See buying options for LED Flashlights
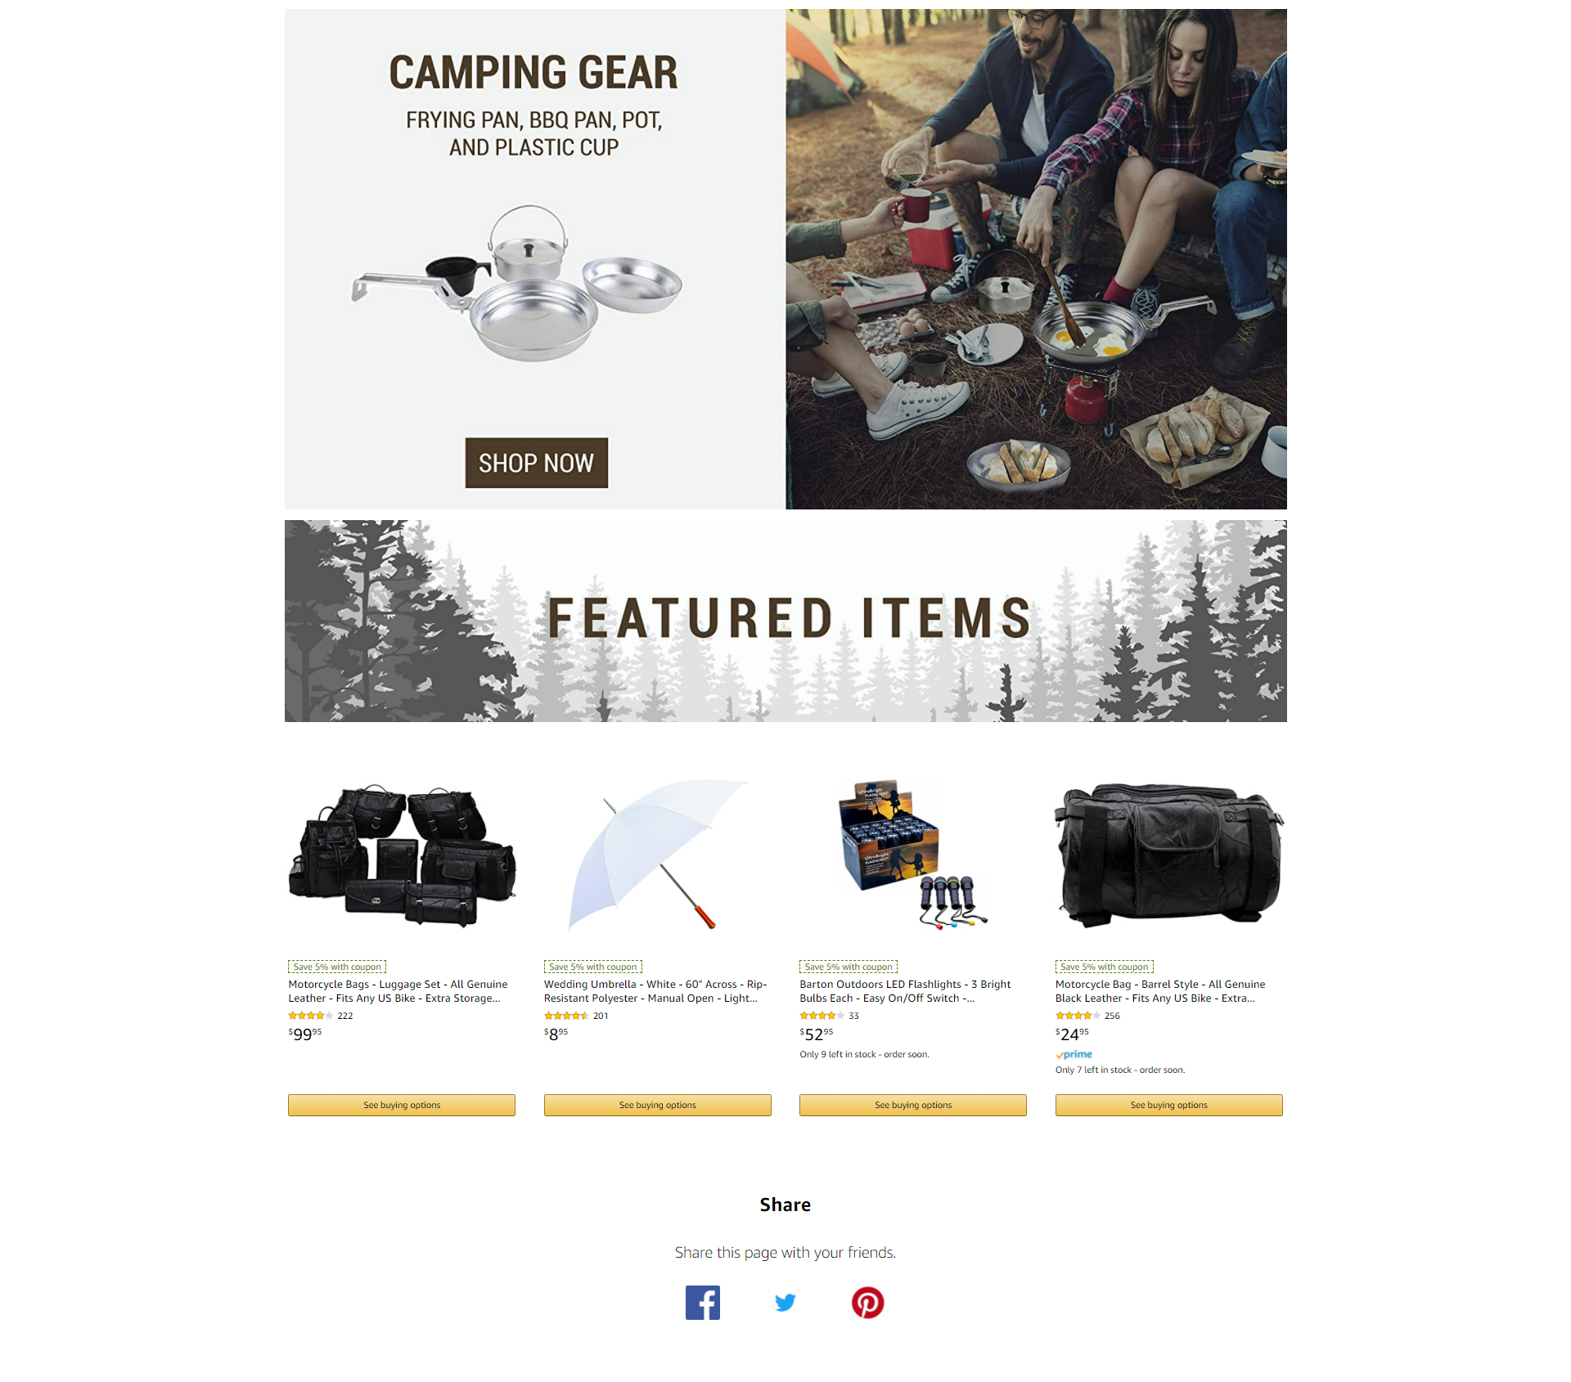 coord(913,1105)
